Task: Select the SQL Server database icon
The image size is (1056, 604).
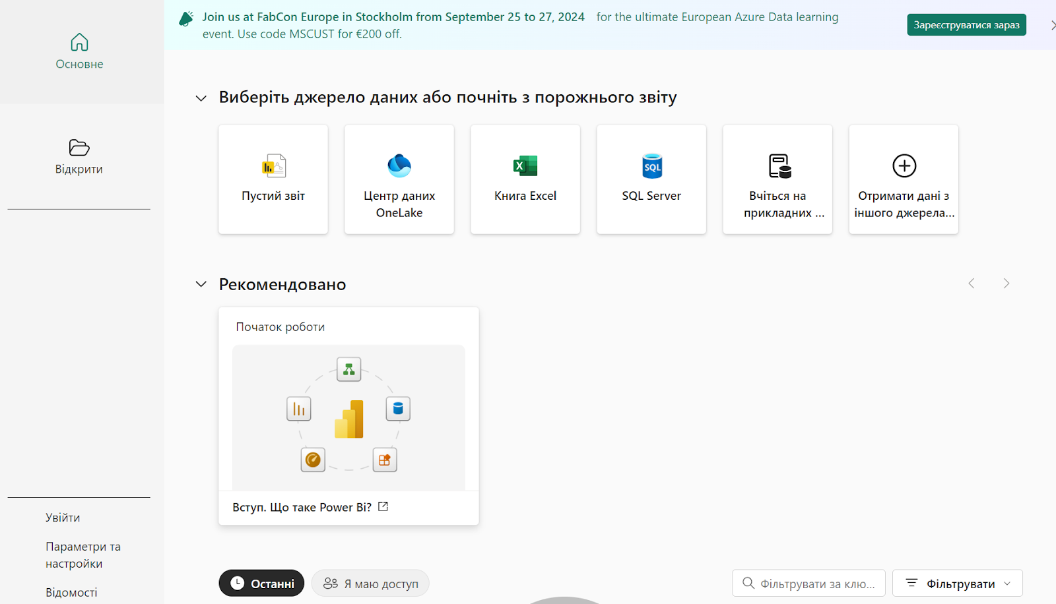Action: (652, 166)
